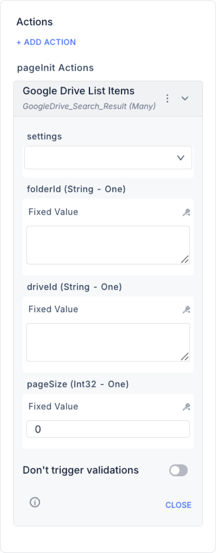The width and height of the screenshot is (216, 553).
Task: Open the three-dot menu for Google Drive List Items
Action: pyautogui.click(x=167, y=99)
